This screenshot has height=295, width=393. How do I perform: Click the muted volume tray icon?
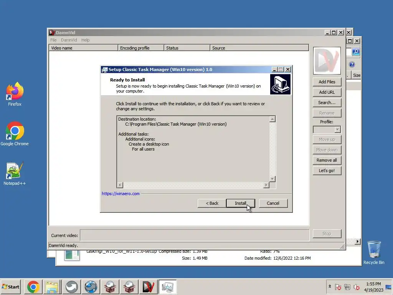[x=356, y=287]
